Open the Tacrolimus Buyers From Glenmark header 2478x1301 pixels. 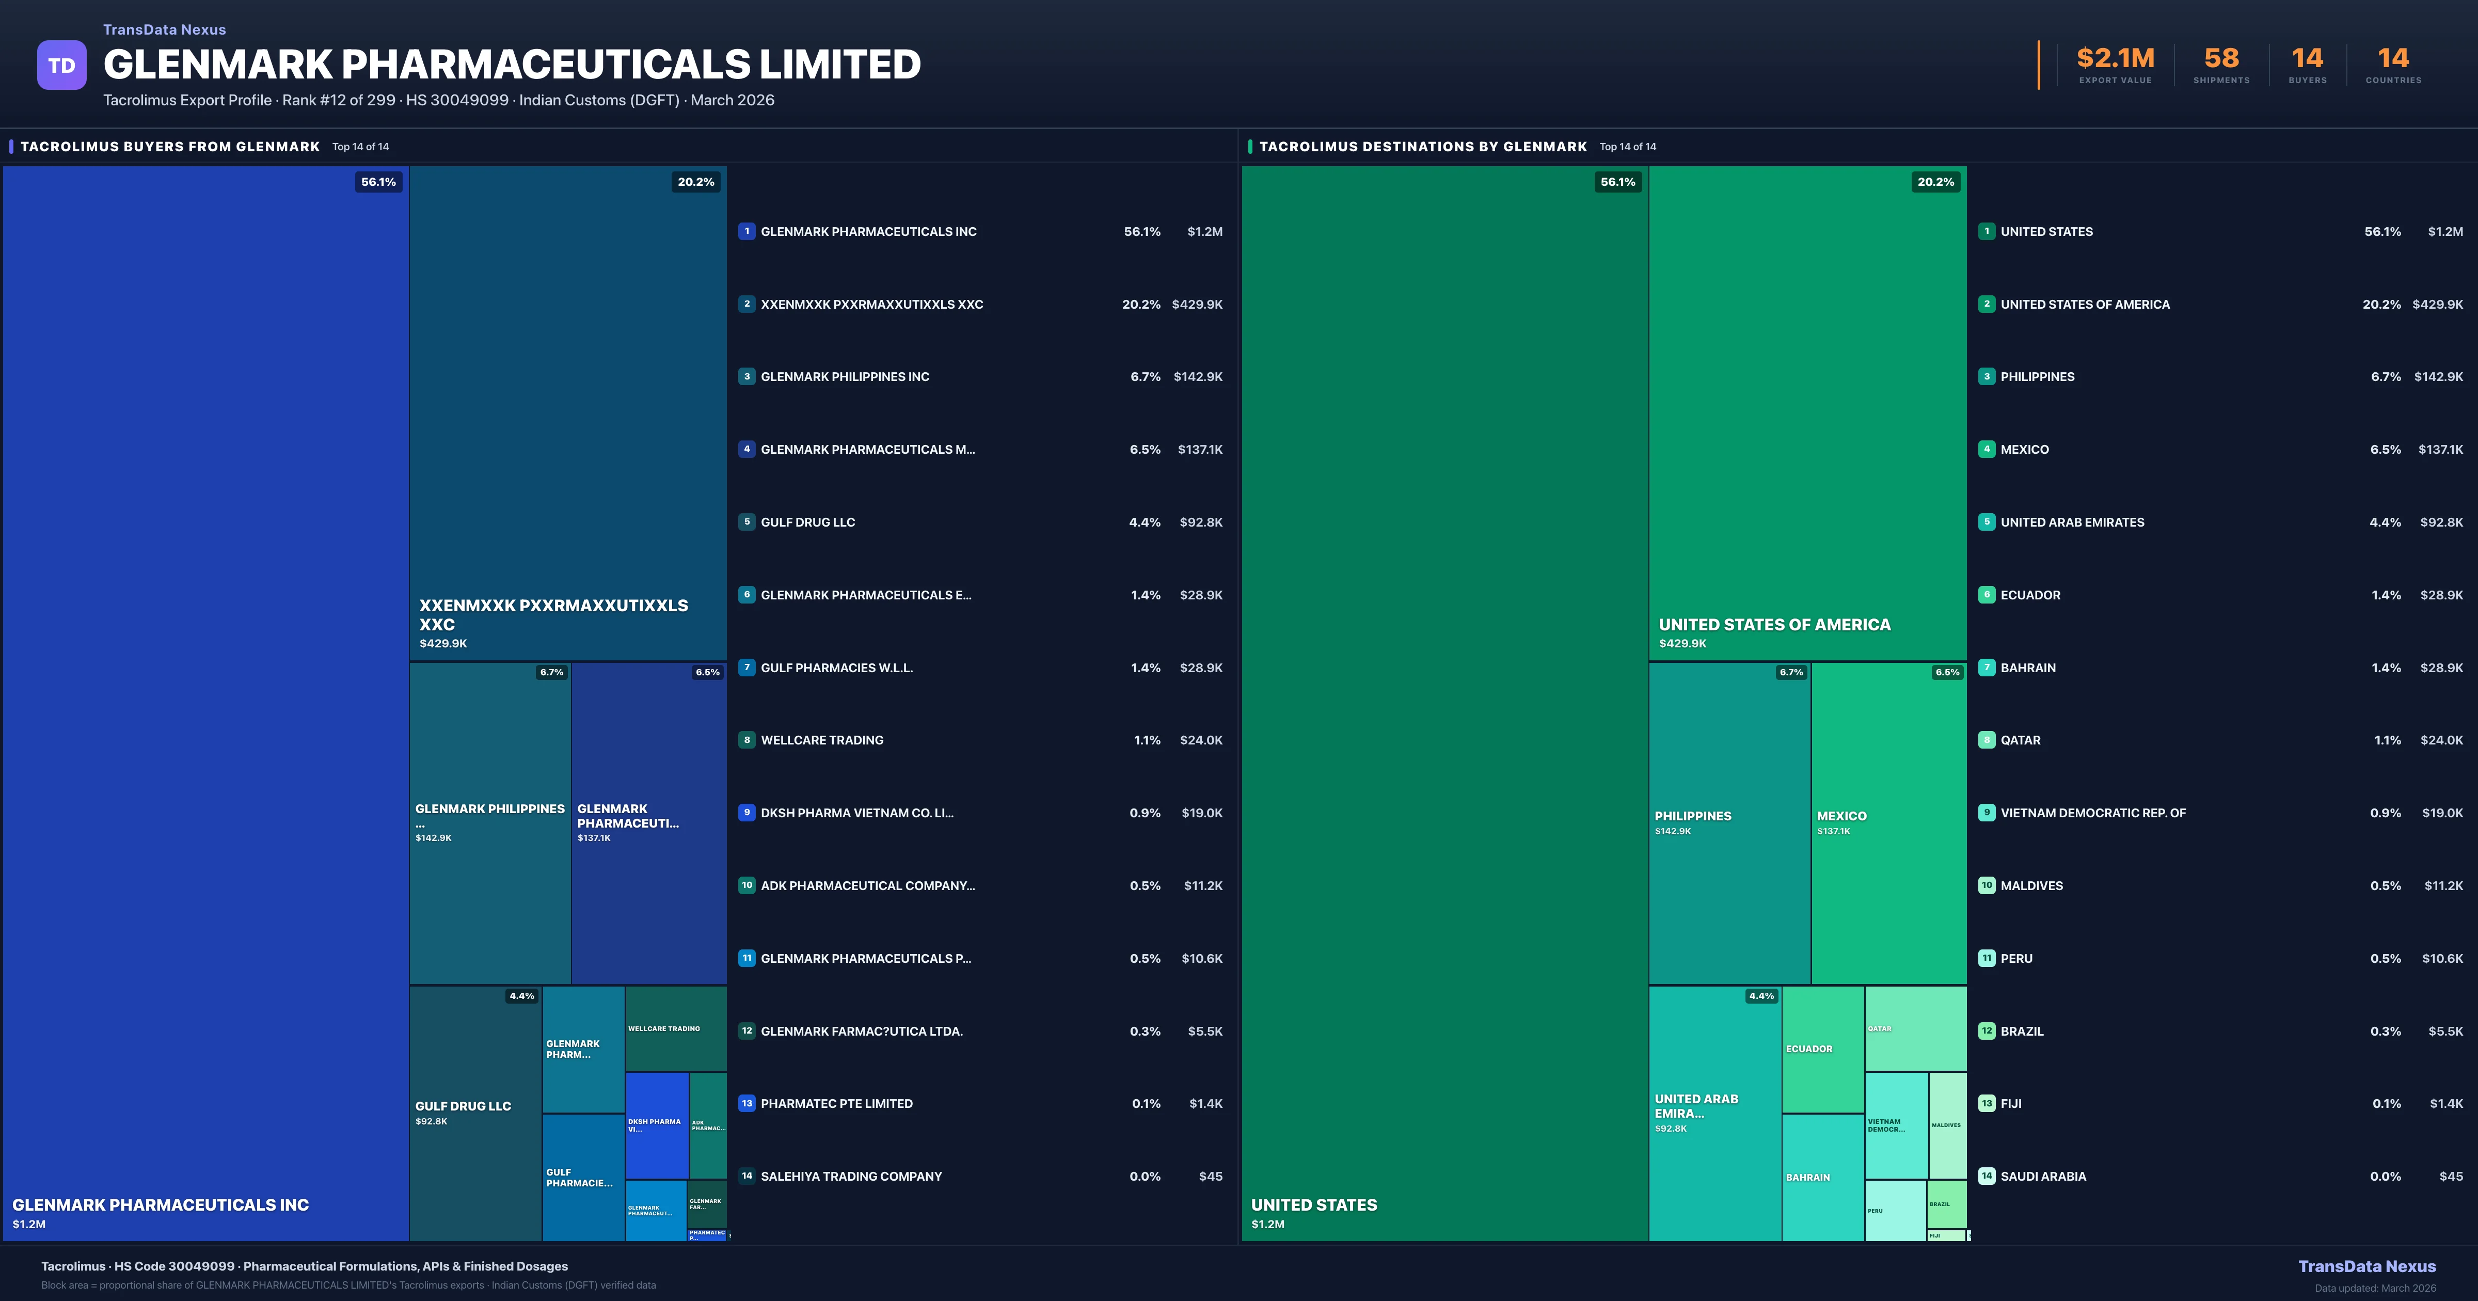[170, 146]
